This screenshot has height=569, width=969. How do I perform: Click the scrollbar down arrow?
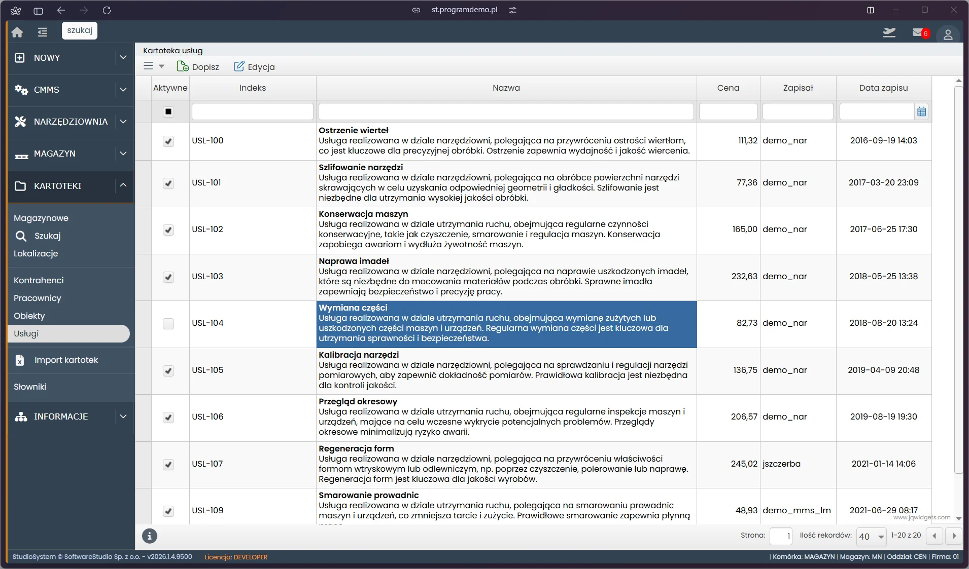point(958,518)
